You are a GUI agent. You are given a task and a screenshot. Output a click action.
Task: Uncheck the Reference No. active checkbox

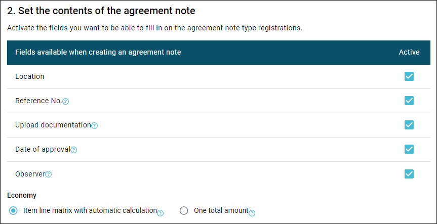[409, 101]
